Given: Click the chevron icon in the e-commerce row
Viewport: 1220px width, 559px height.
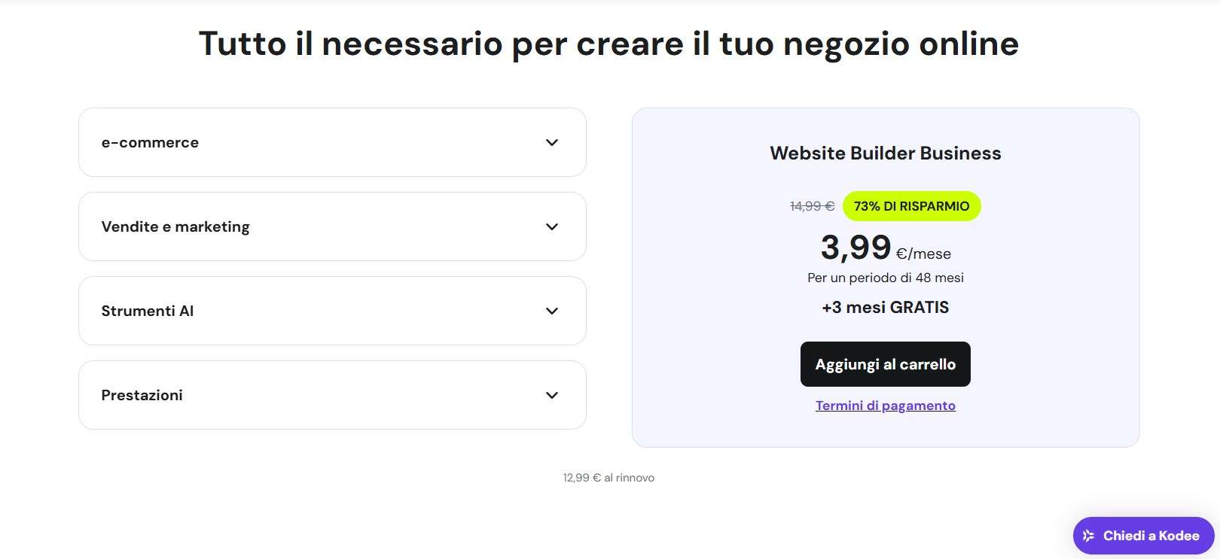Looking at the screenshot, I should tap(552, 142).
